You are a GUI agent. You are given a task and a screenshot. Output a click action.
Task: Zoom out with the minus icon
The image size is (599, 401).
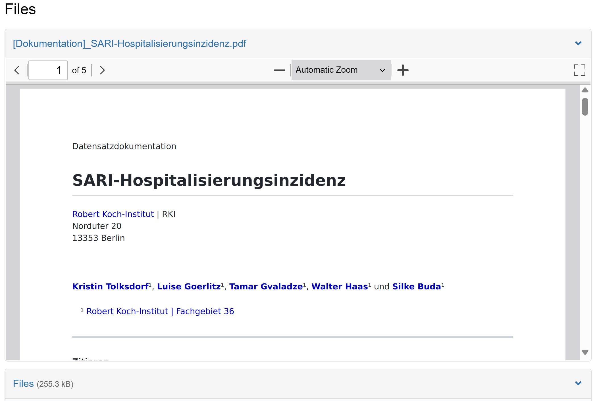click(279, 70)
